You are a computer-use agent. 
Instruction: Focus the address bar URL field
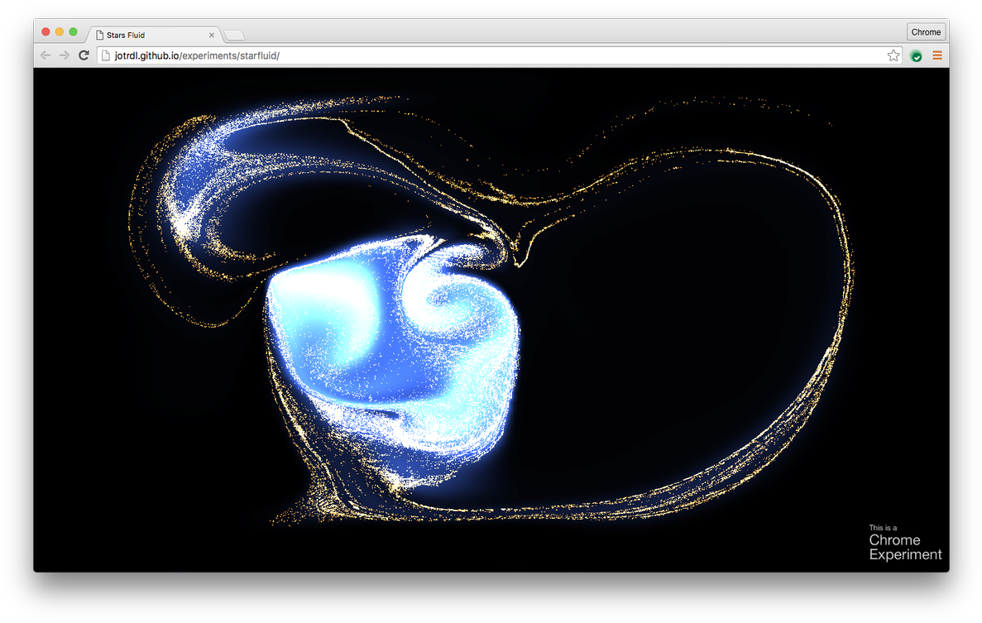pos(499,55)
